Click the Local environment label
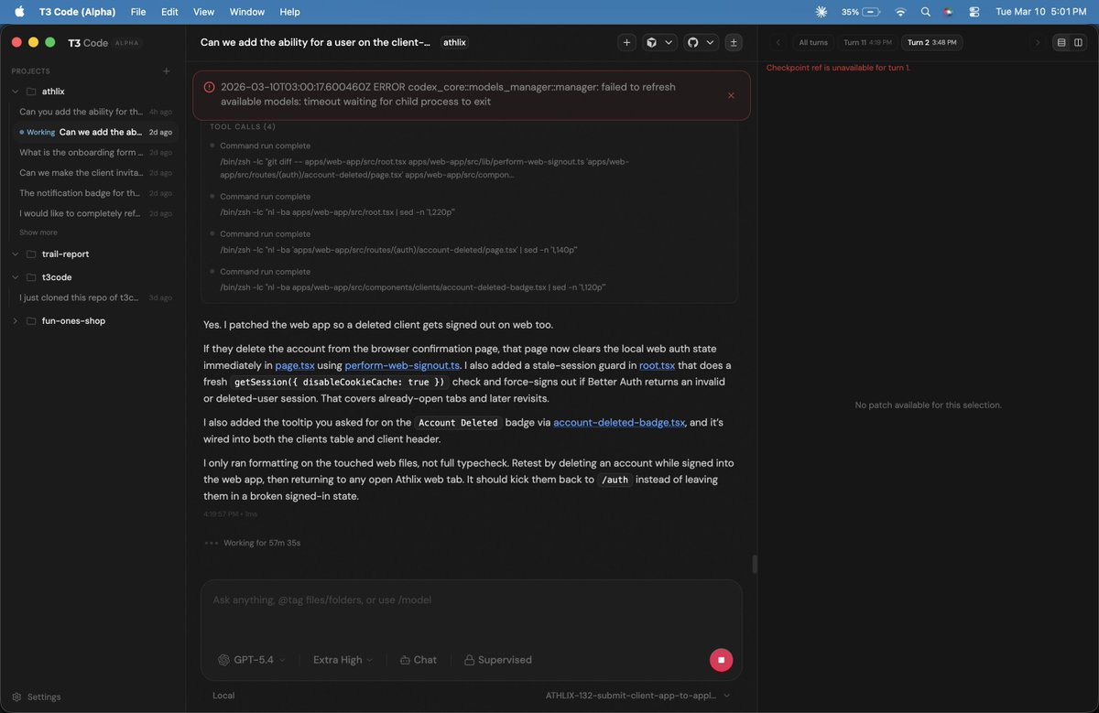Image resolution: width=1099 pixels, height=713 pixels. 223,696
